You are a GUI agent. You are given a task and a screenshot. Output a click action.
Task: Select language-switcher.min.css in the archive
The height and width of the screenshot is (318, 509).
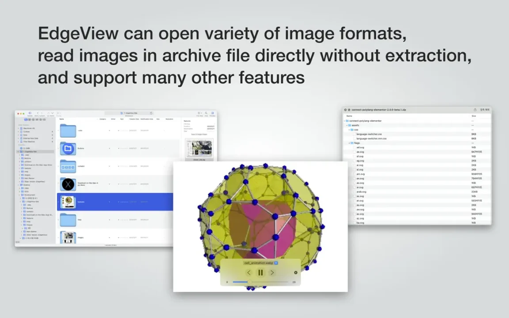[x=371, y=139]
